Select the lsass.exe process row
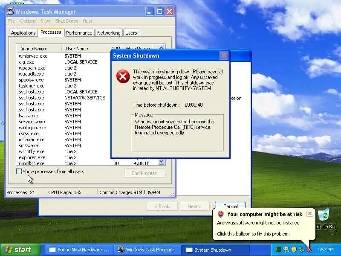Viewport: 341px width, 256px height. click(63, 116)
